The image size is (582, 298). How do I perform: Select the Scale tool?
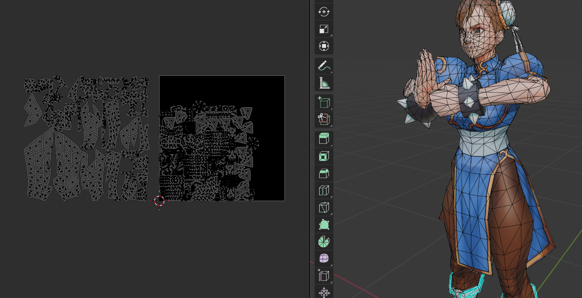(x=324, y=29)
